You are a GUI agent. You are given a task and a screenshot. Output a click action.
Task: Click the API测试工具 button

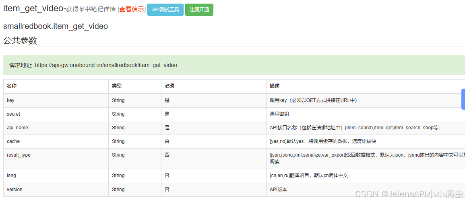165,10
